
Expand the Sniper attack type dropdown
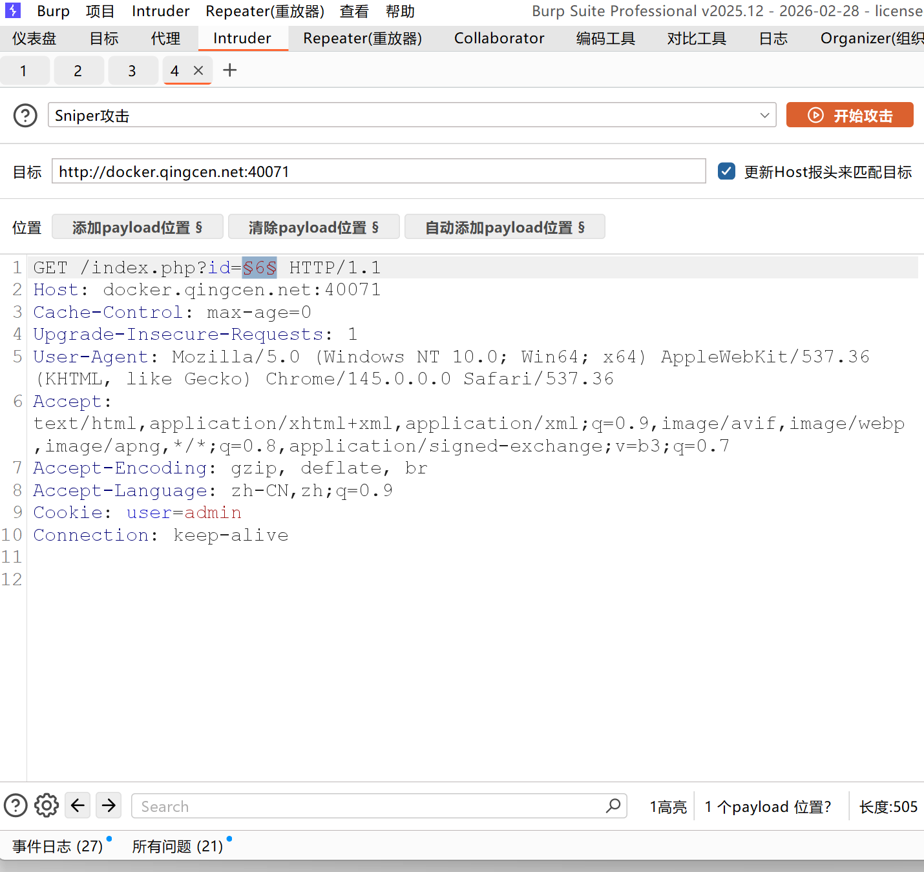coord(764,116)
